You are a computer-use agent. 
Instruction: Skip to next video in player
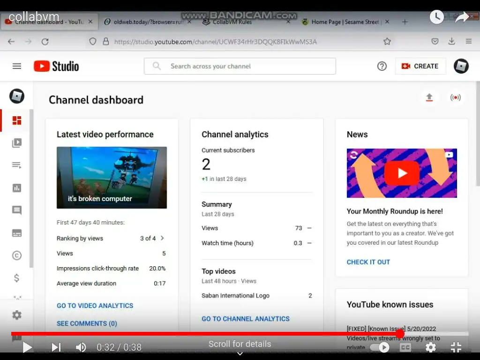tap(56, 347)
